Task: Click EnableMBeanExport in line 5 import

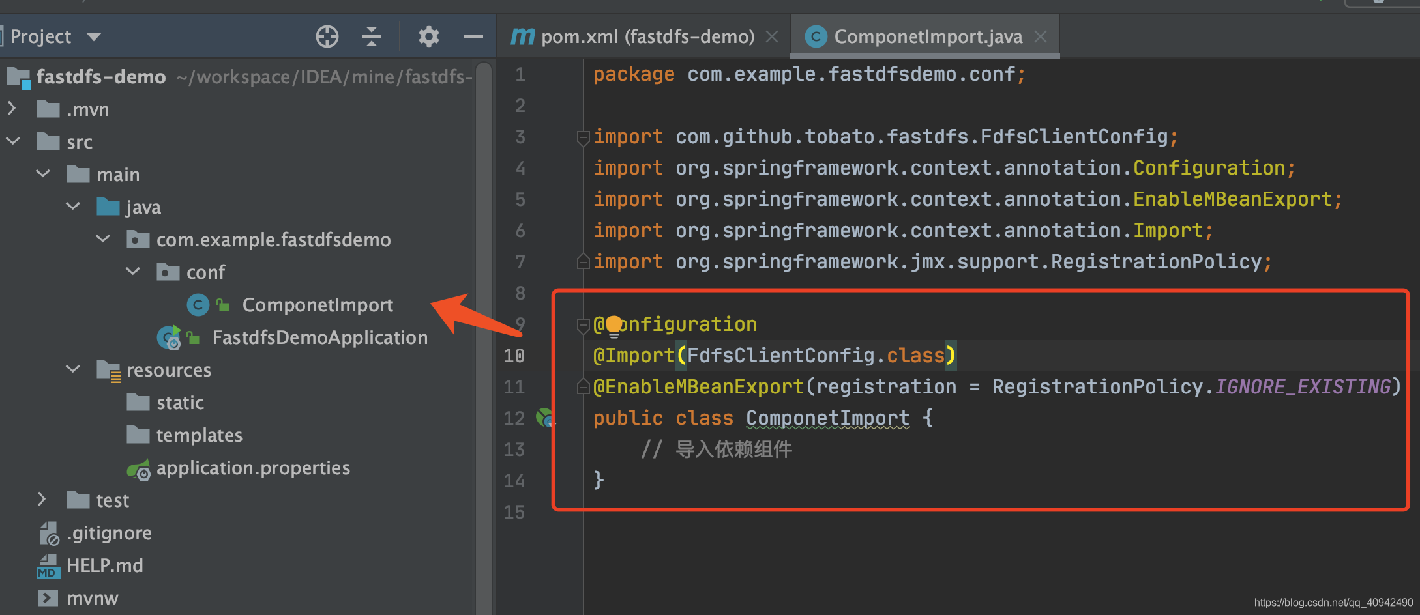Action: click(1232, 199)
